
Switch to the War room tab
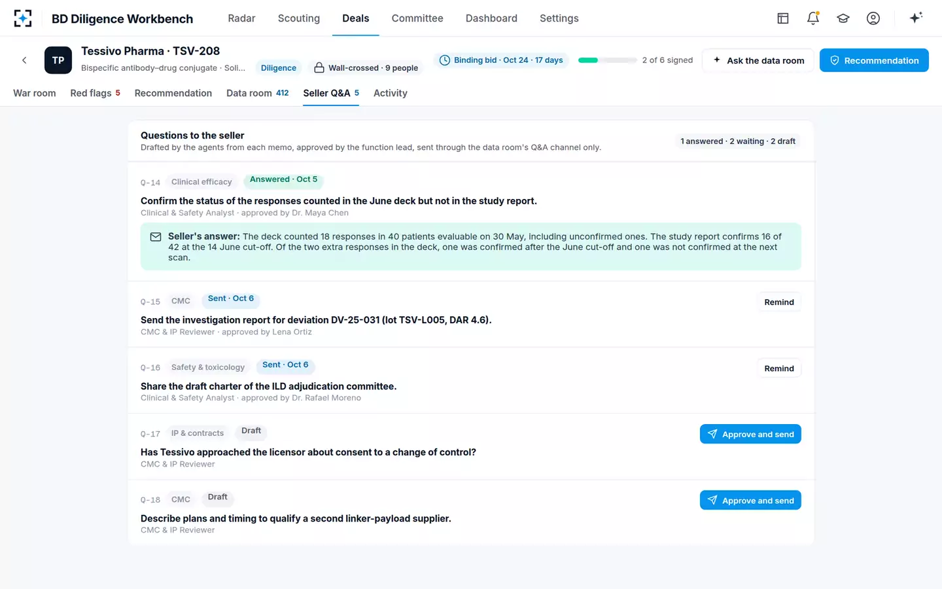35,93
